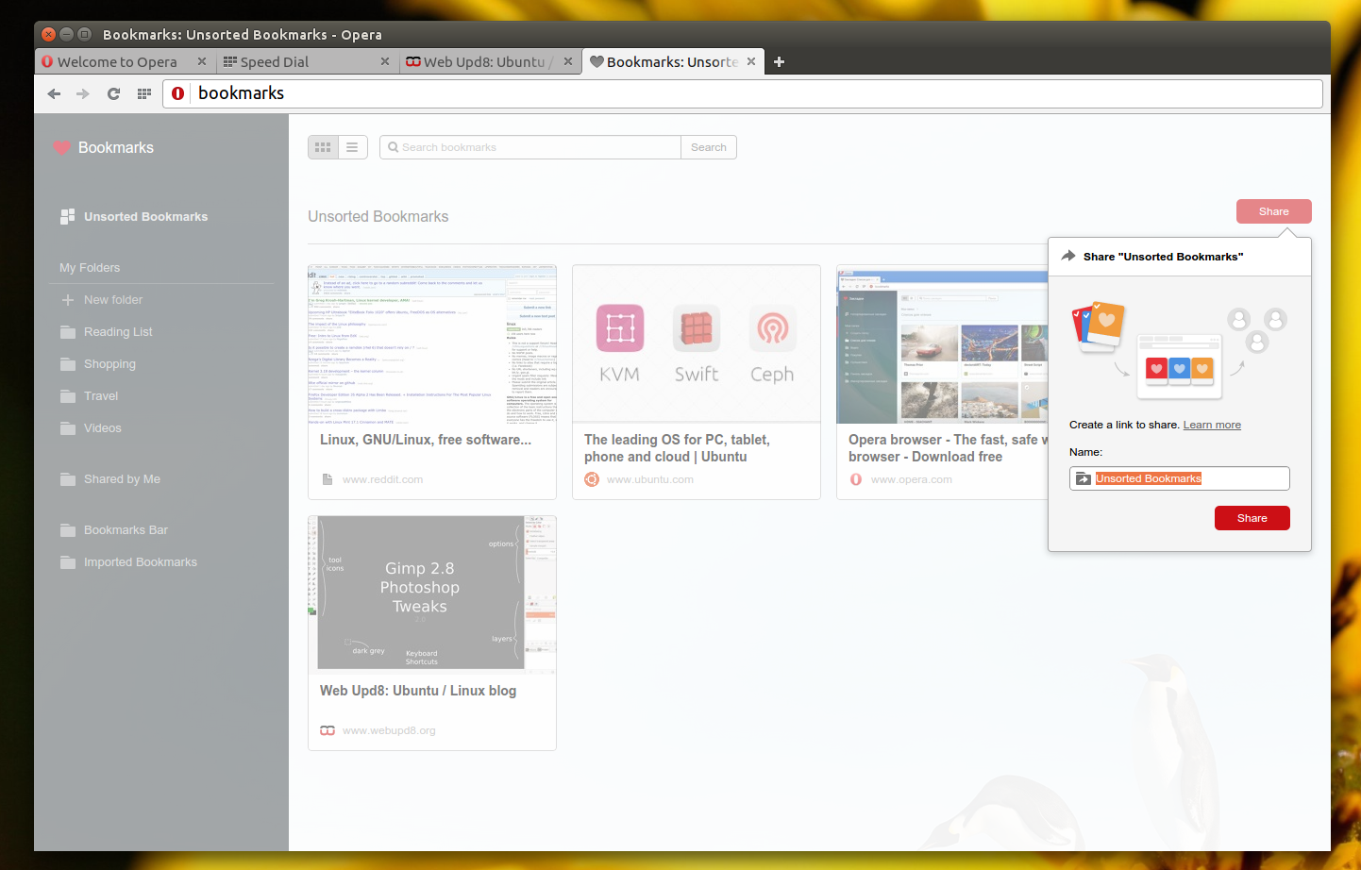Click the reload page icon
1361x870 pixels.
pyautogui.click(x=113, y=93)
